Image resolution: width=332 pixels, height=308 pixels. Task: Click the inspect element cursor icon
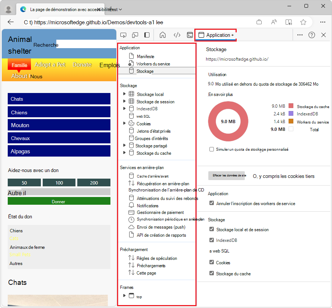124,35
